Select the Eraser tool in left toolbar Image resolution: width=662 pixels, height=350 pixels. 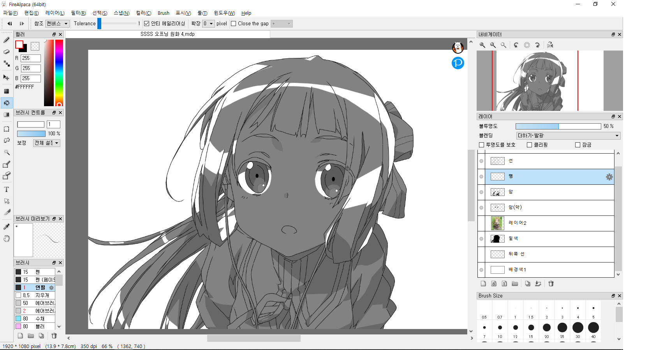pyautogui.click(x=7, y=52)
